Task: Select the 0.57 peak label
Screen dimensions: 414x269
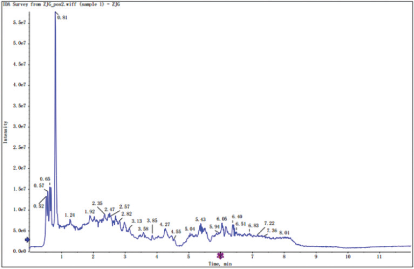Action: (39, 186)
